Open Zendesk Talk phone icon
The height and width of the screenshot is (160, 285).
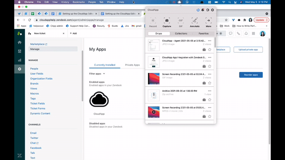pos(238,33)
